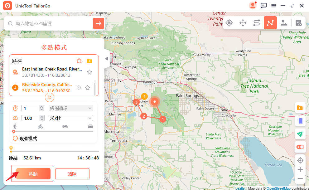Open the 米/秒 speed unit dropdown
The width and height of the screenshot is (309, 190).
tap(71, 118)
